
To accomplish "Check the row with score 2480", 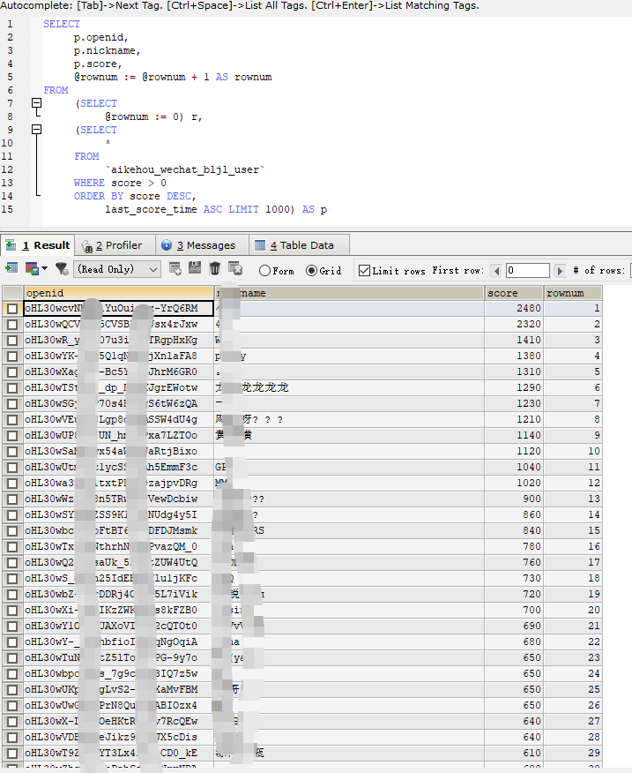I will click(12, 309).
